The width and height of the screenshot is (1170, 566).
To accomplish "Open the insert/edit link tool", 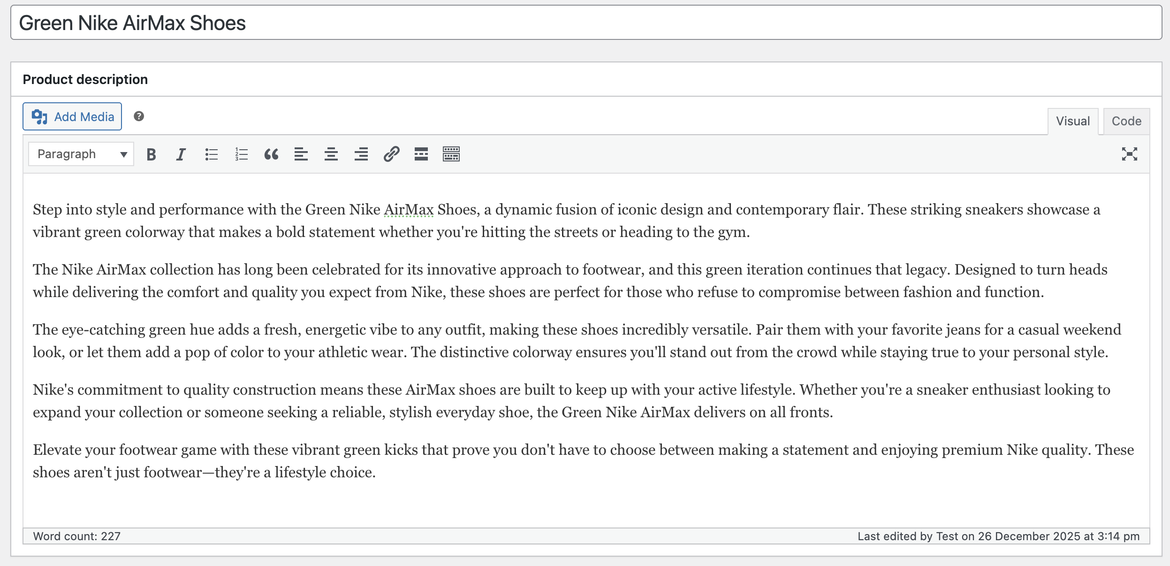I will coord(391,154).
